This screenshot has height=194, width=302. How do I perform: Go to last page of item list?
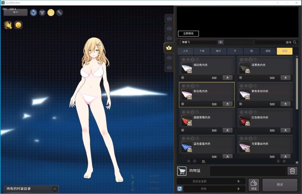[284, 161]
